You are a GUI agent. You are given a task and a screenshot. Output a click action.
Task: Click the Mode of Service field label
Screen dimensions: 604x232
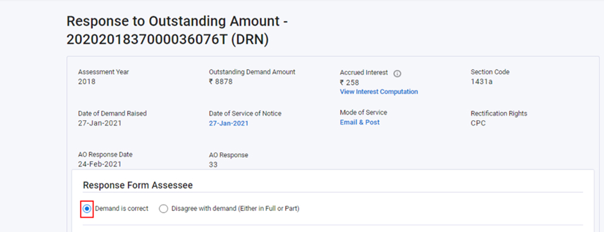[363, 113]
